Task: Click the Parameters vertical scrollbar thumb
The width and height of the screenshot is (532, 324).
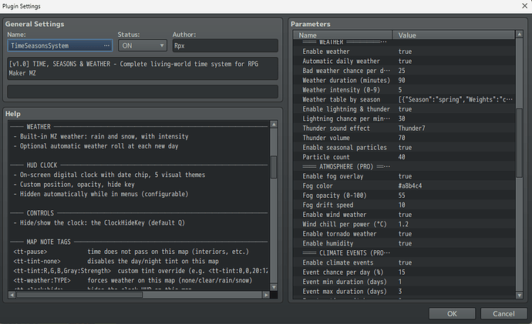Action: point(519,143)
